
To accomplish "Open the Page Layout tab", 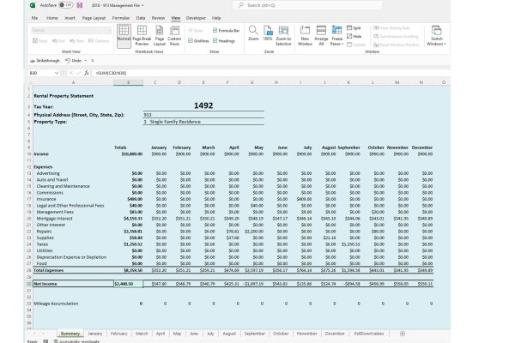I will point(94,18).
